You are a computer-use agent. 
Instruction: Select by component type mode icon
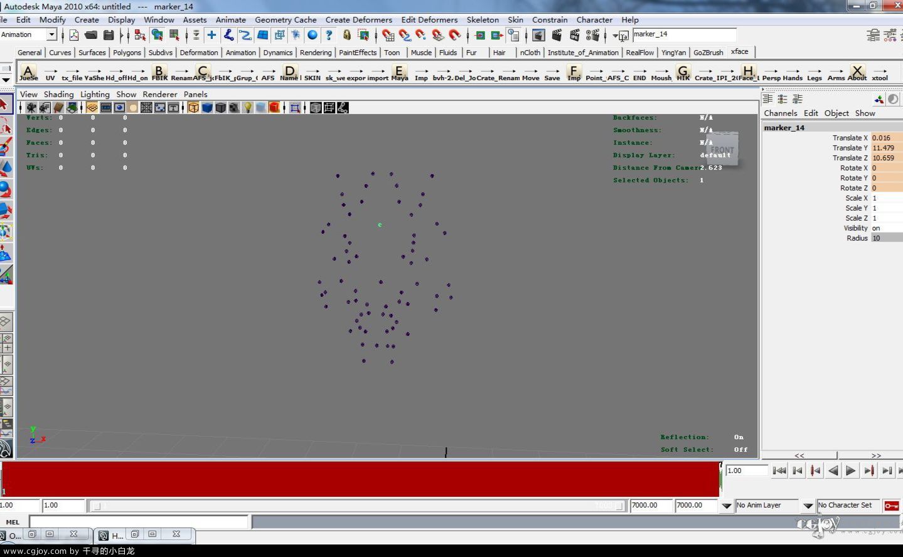pos(175,35)
